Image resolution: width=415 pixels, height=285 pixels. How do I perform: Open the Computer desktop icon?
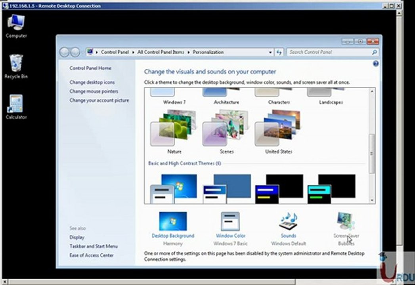pos(16,26)
